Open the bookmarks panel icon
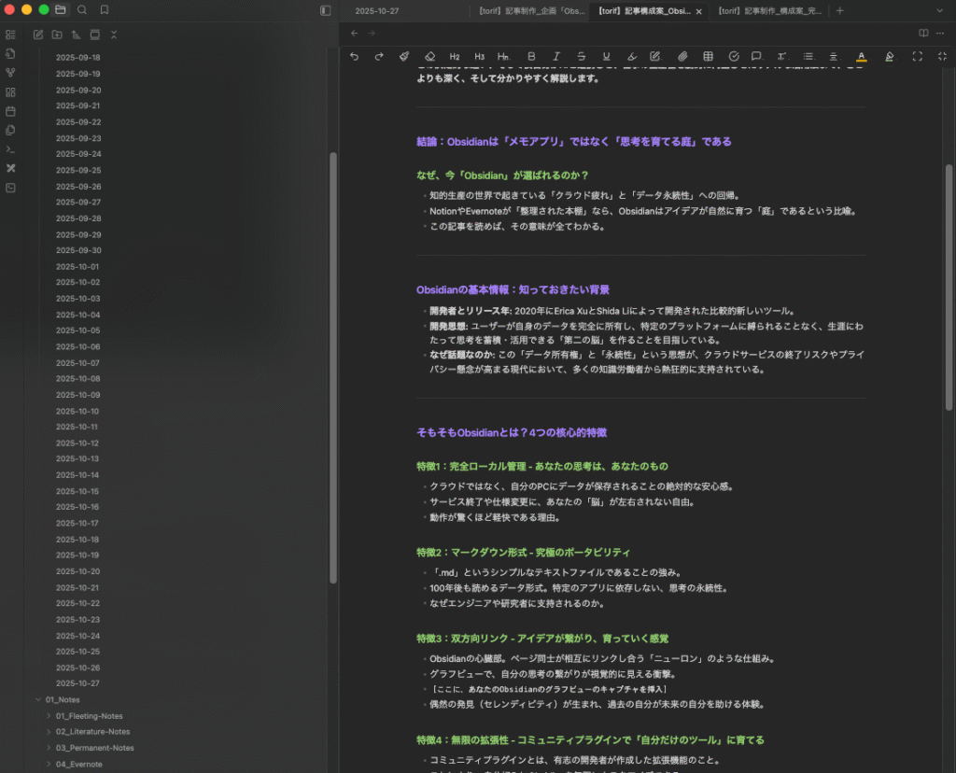This screenshot has width=956, height=773. coord(105,10)
